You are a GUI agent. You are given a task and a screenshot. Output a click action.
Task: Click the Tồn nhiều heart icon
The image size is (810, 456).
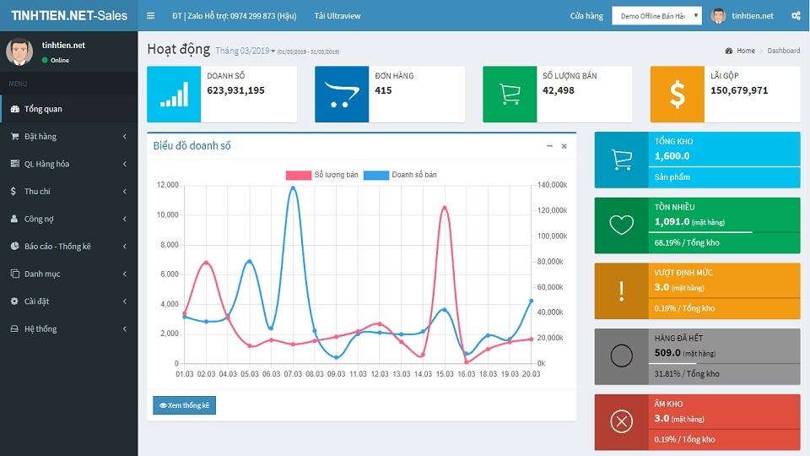click(x=622, y=225)
